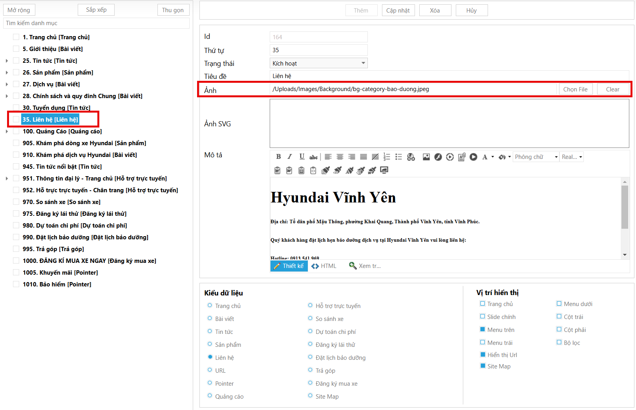Check the Slide chính display position

click(x=482, y=317)
